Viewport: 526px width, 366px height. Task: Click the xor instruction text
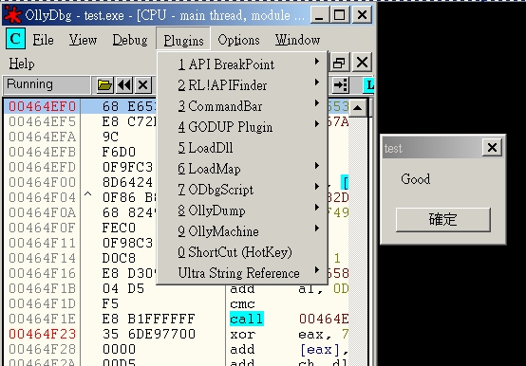[242, 334]
